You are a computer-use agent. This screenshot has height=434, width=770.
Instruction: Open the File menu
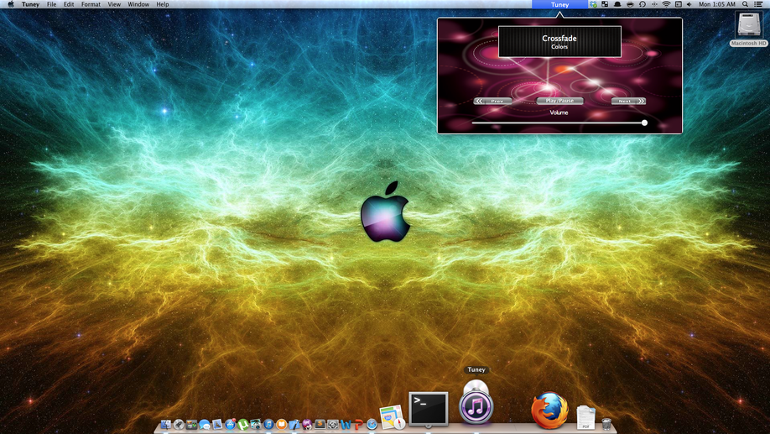51,4
